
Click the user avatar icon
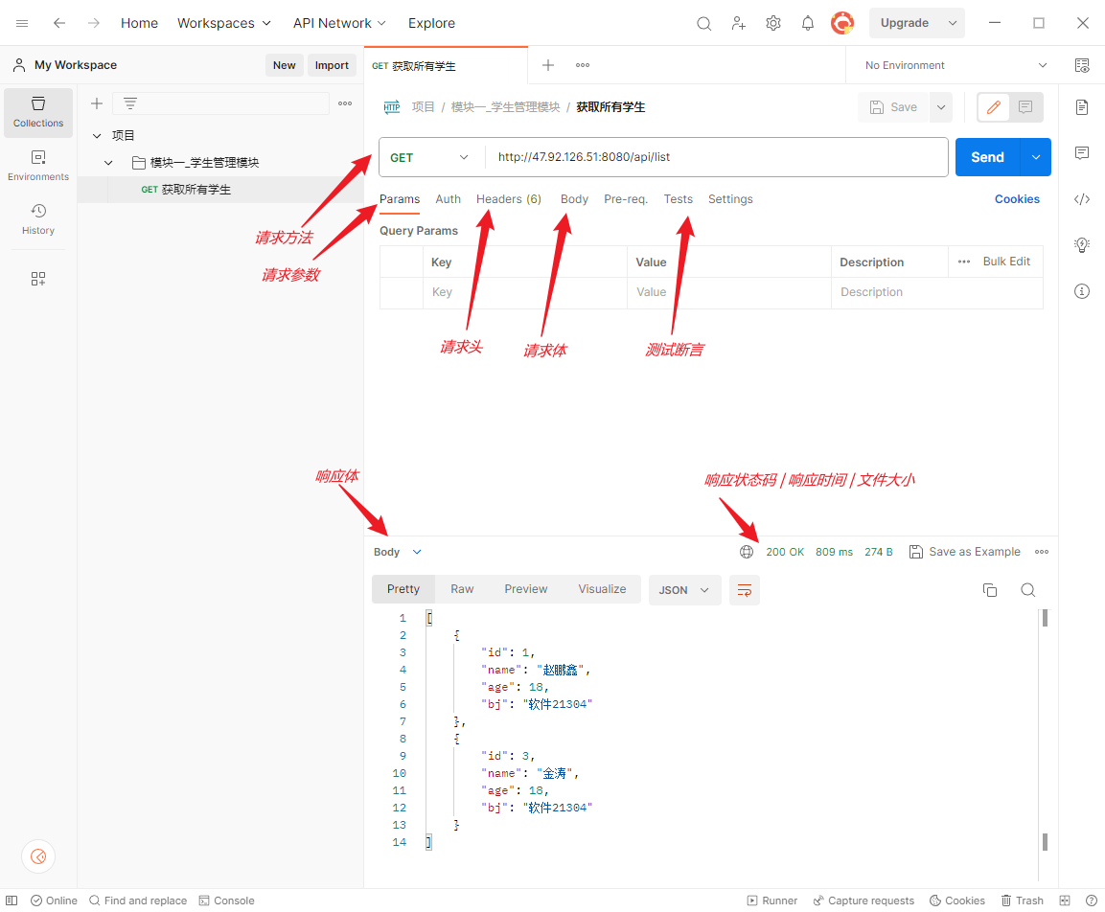(x=842, y=23)
